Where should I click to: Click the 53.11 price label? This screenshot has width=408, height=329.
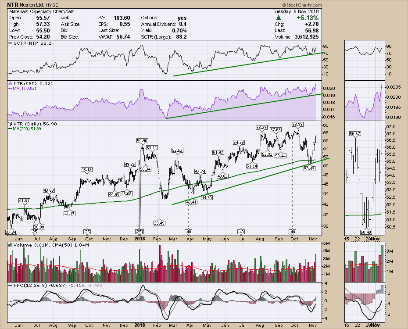pos(151,147)
